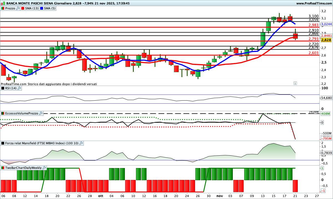This screenshot has height=199, width=333.
Task: Click the red 2,8481 SMA value tag
Action: click(326, 36)
